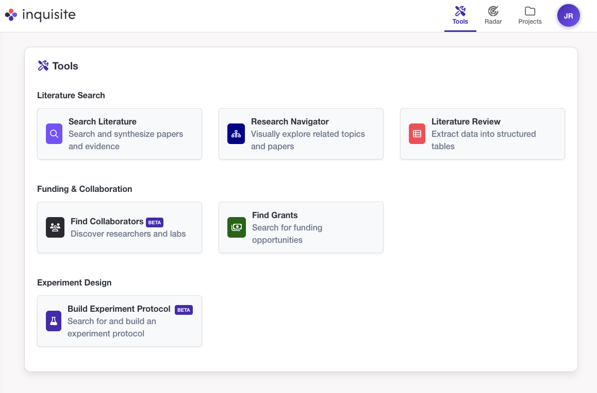Click the green Find Grants money icon

[x=236, y=227]
